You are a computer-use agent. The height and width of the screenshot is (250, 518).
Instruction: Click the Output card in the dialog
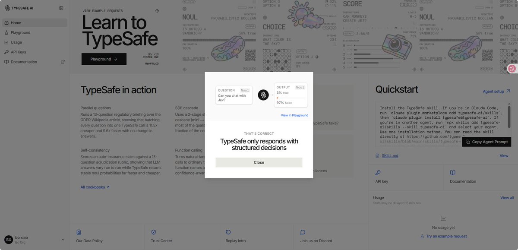(291, 95)
